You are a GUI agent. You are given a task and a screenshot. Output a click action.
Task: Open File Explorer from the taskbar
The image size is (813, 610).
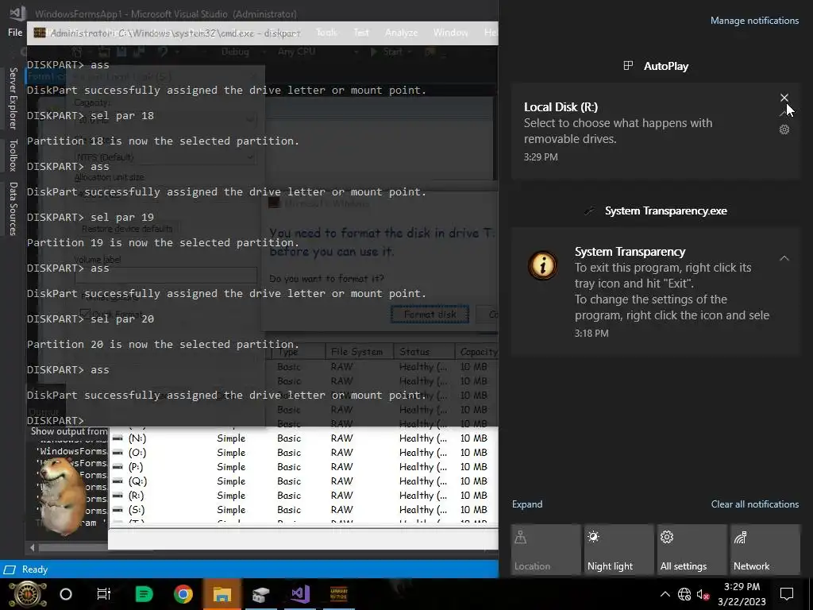(222, 594)
